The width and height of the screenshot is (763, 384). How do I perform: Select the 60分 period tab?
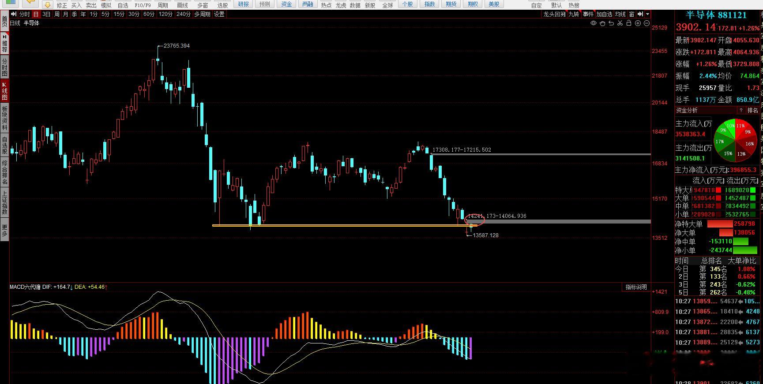[x=149, y=14]
